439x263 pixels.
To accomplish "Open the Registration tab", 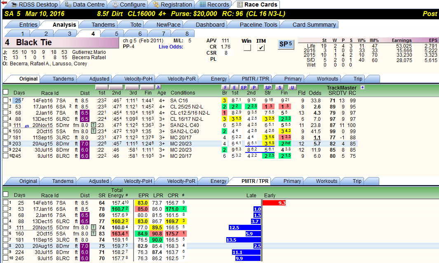I will point(172,5).
